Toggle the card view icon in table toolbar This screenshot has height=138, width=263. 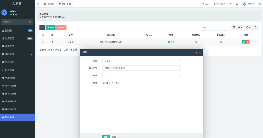pos(234,27)
